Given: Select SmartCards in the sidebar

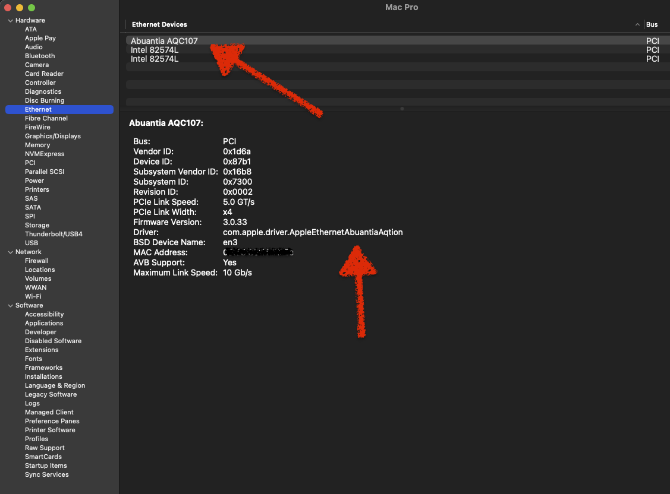Looking at the screenshot, I should tap(43, 457).
